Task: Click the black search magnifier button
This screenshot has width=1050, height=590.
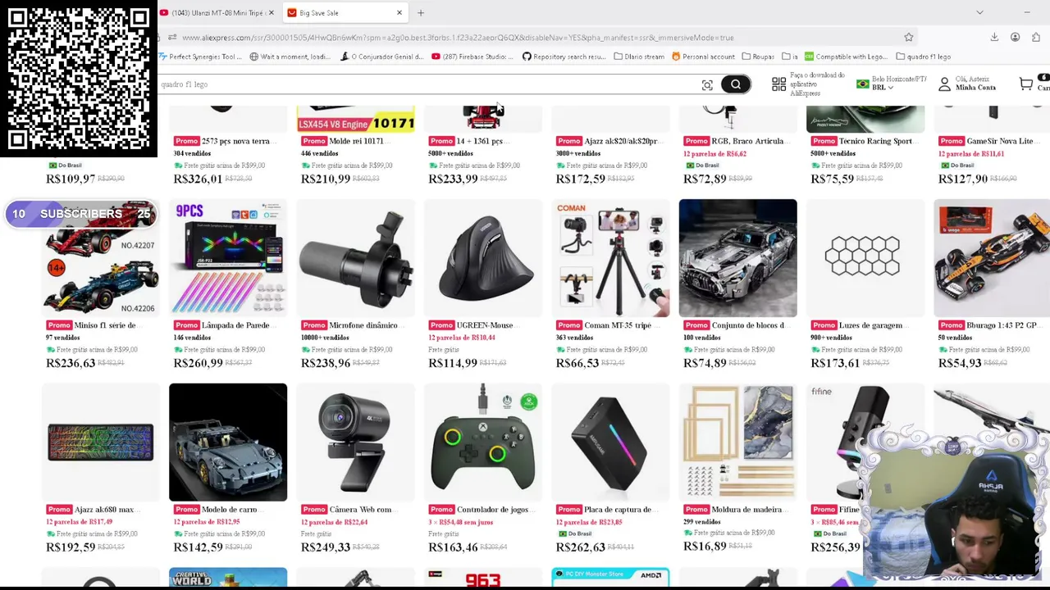Action: (736, 84)
